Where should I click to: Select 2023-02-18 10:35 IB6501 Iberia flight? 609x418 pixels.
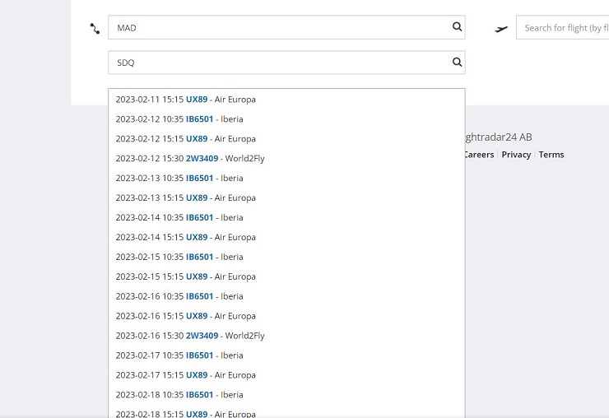coord(286,395)
